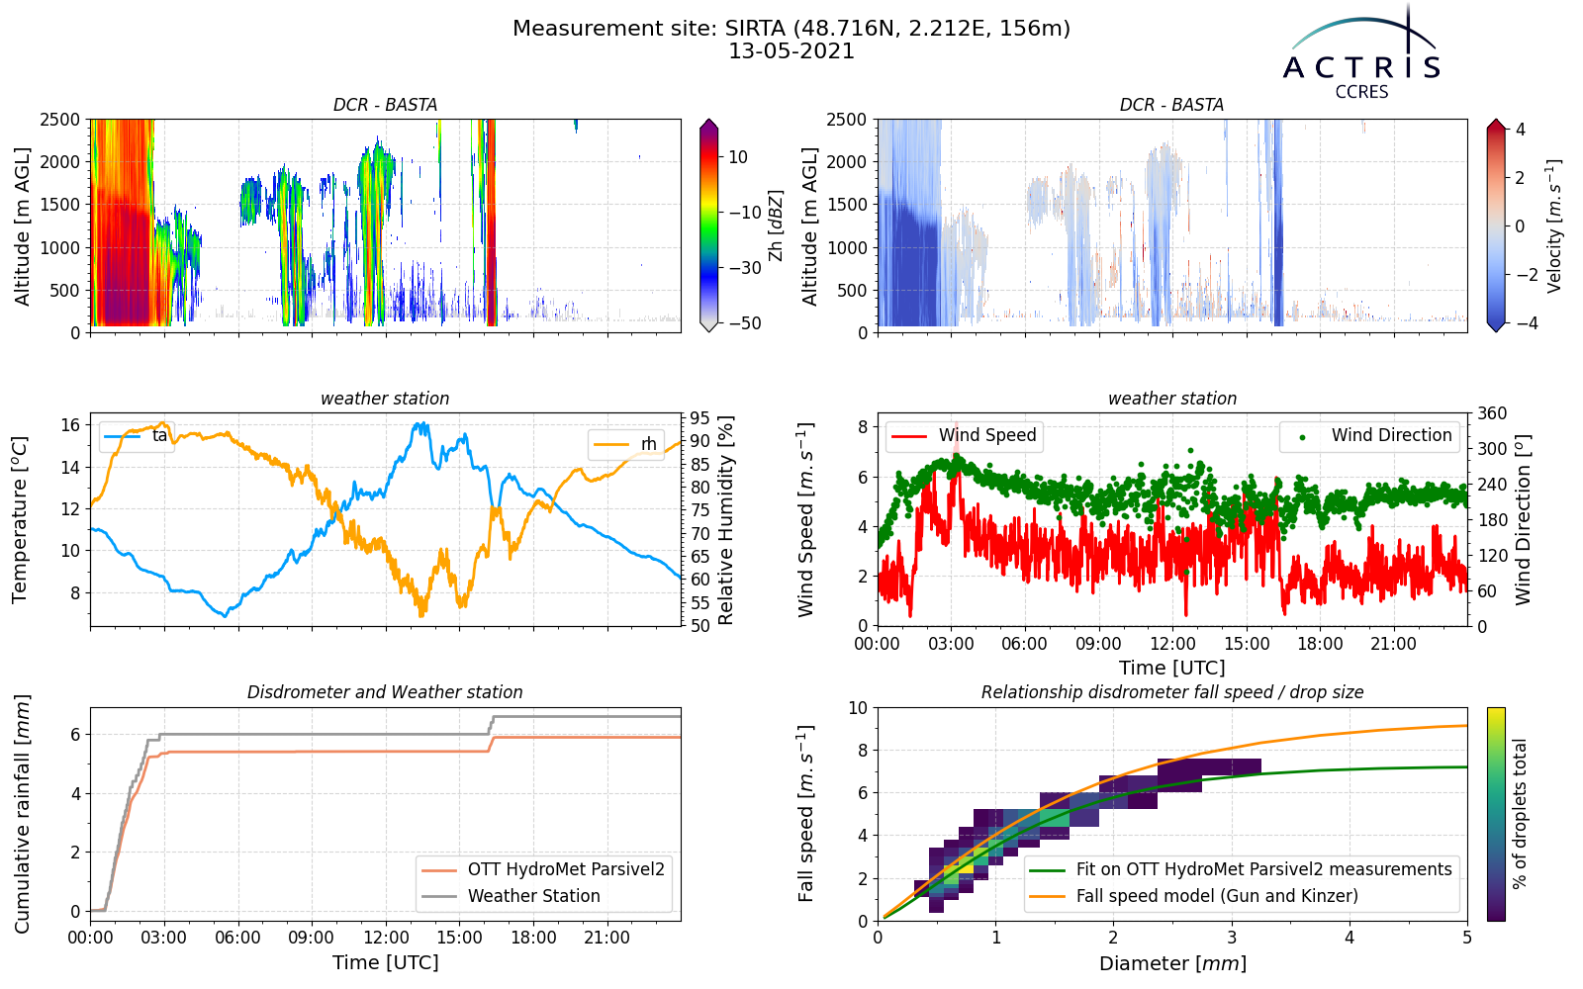Click the Diameter [mm] axis label

click(x=1172, y=963)
